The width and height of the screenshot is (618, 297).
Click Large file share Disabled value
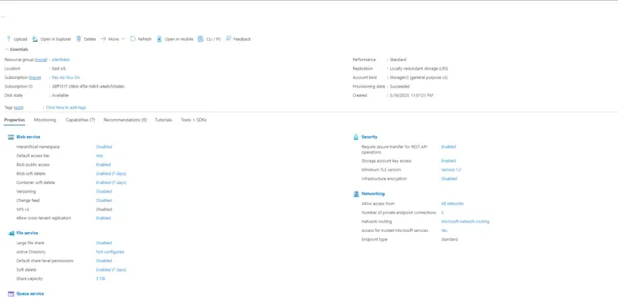click(x=104, y=243)
